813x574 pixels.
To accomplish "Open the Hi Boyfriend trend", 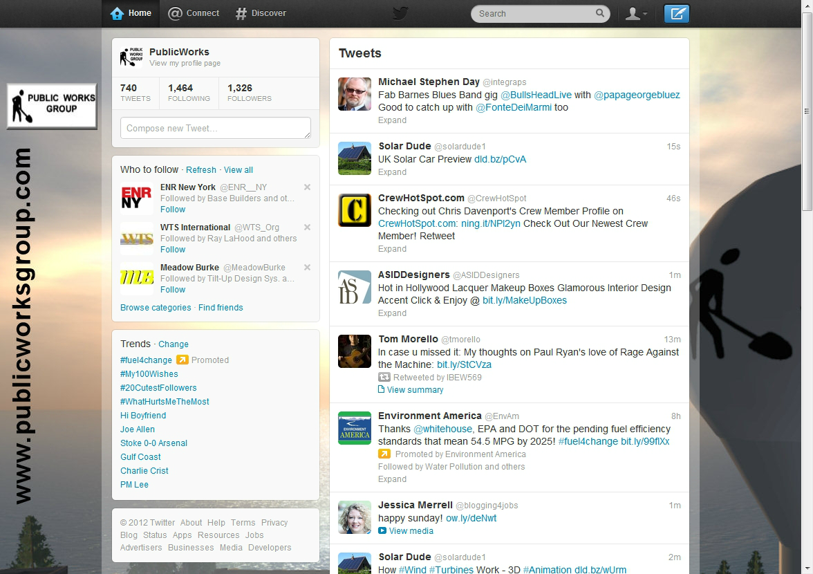I will coord(143,416).
